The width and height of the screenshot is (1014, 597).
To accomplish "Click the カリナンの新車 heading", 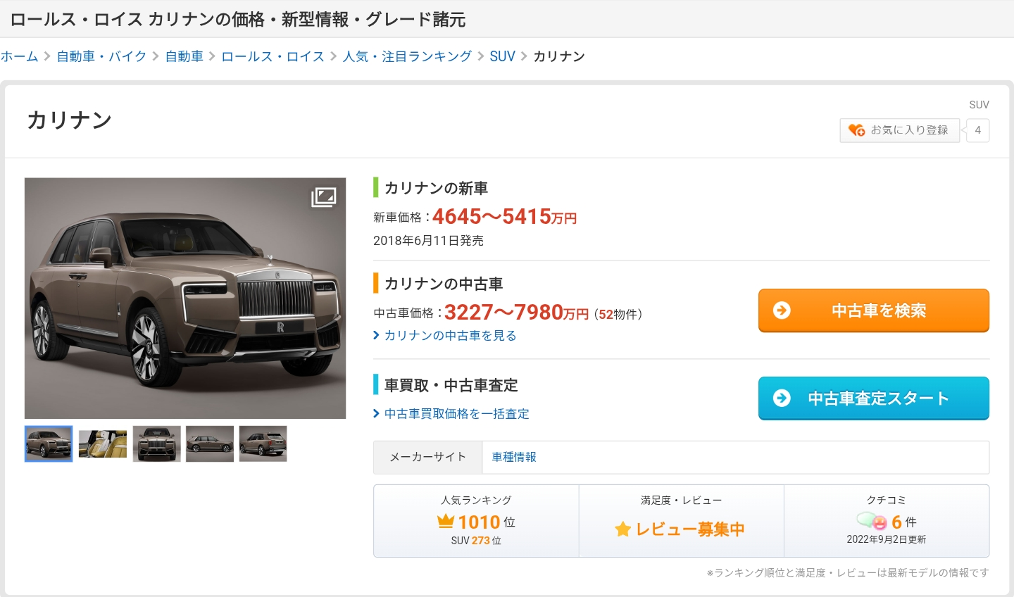I will 436,188.
